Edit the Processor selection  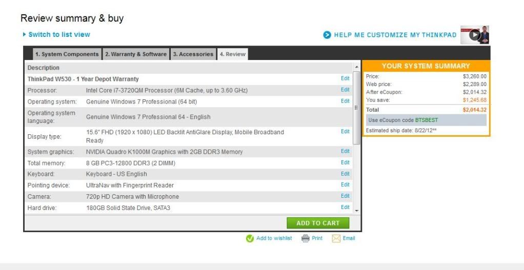(x=345, y=90)
